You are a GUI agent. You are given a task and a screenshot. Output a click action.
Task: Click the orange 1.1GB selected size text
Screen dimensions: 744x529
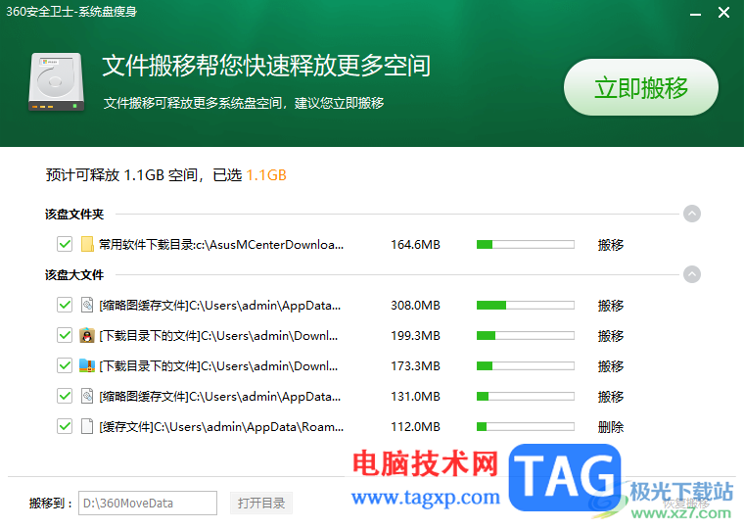(266, 175)
